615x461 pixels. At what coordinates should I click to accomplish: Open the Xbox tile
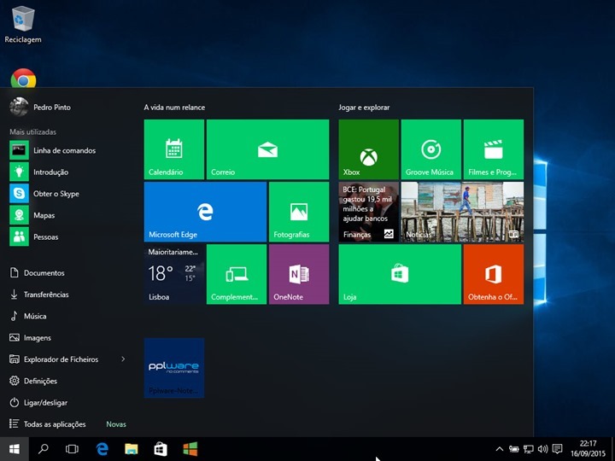(369, 149)
